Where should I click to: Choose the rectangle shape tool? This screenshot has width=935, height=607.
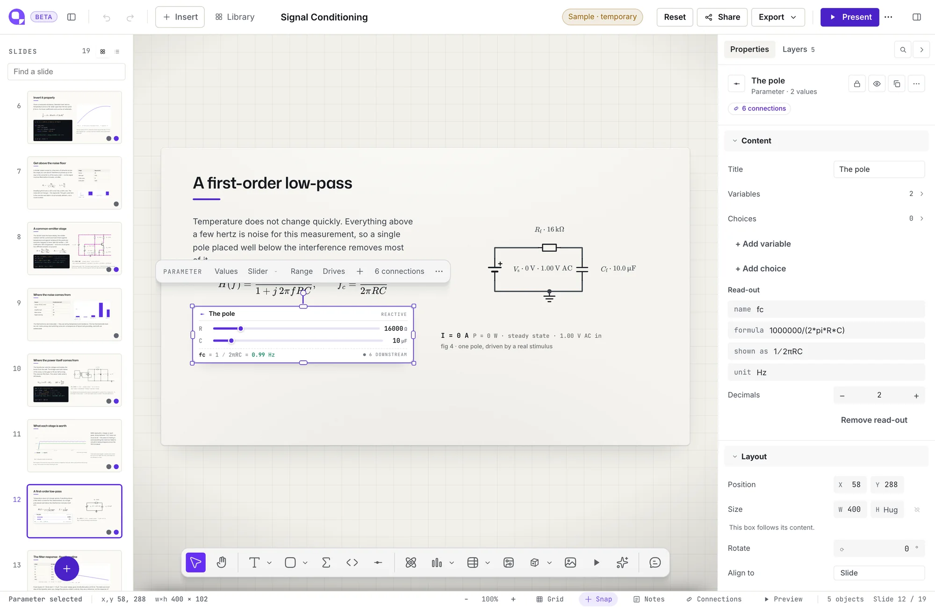(290, 563)
